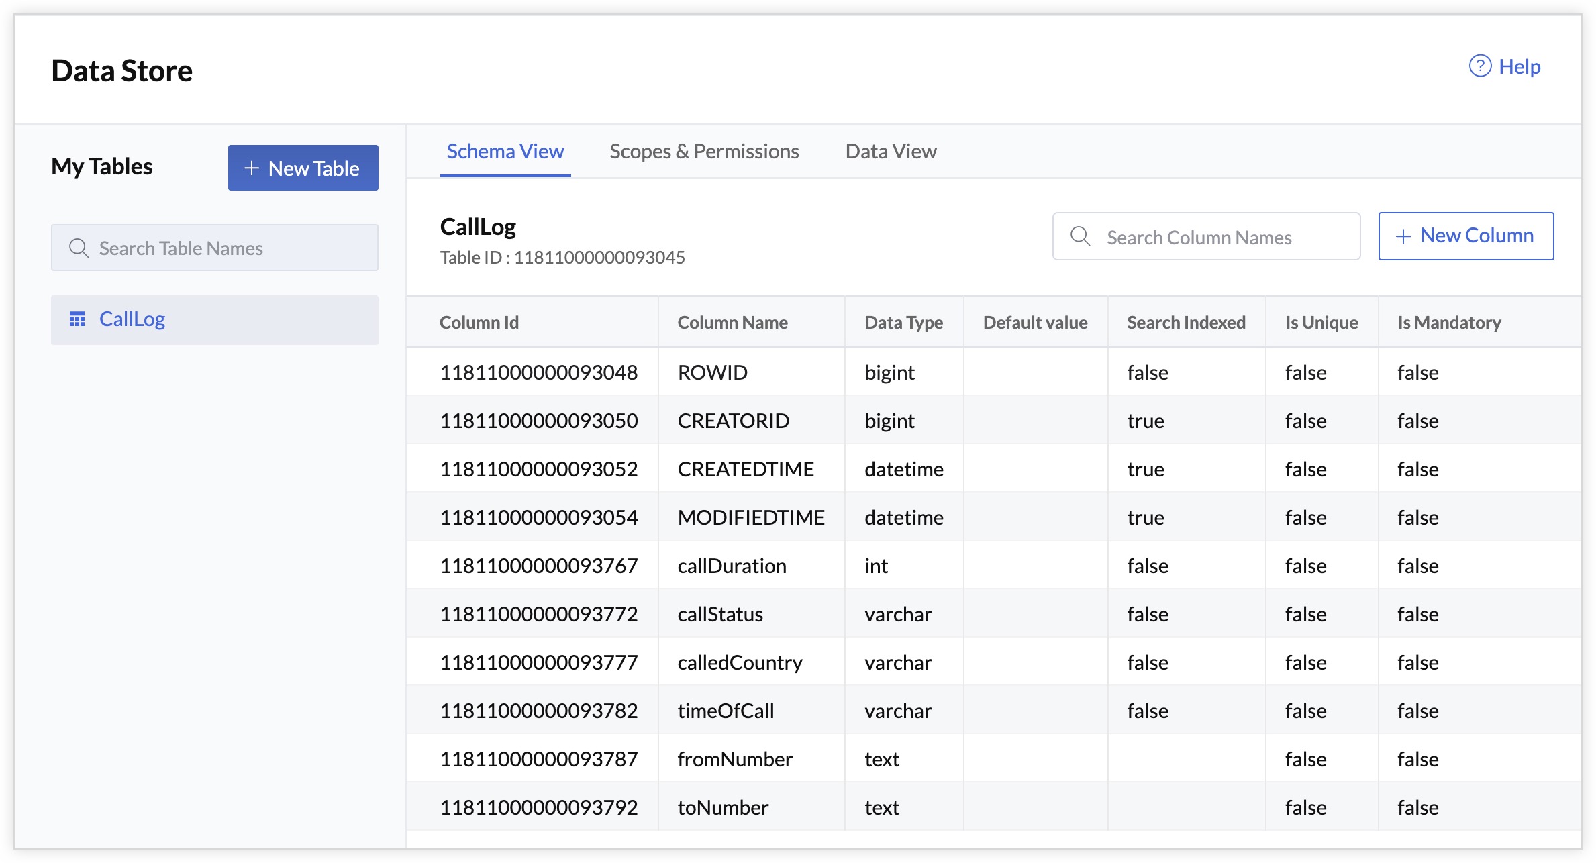1596x863 pixels.
Task: Click the datetime type of CREATEDTIME row
Action: [904, 469]
